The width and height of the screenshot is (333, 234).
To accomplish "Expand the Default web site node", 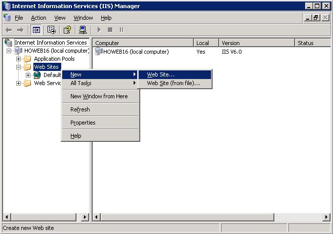I will pos(28,75).
